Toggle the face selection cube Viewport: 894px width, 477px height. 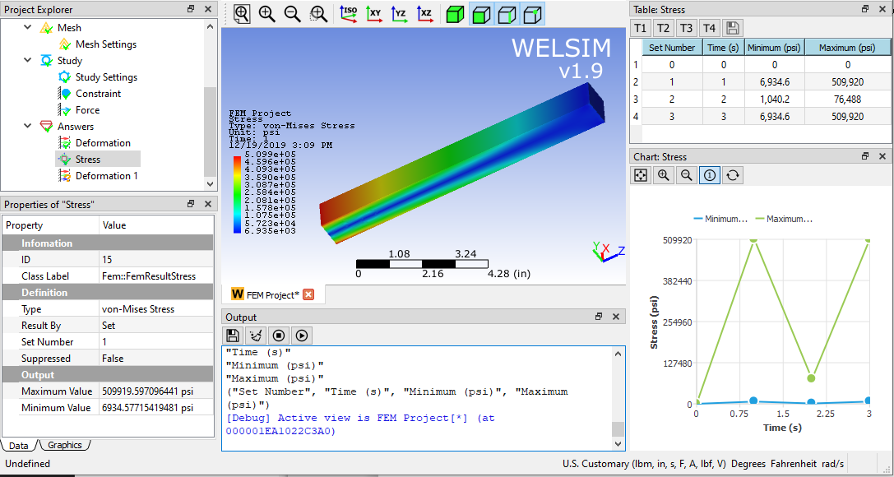coord(482,14)
